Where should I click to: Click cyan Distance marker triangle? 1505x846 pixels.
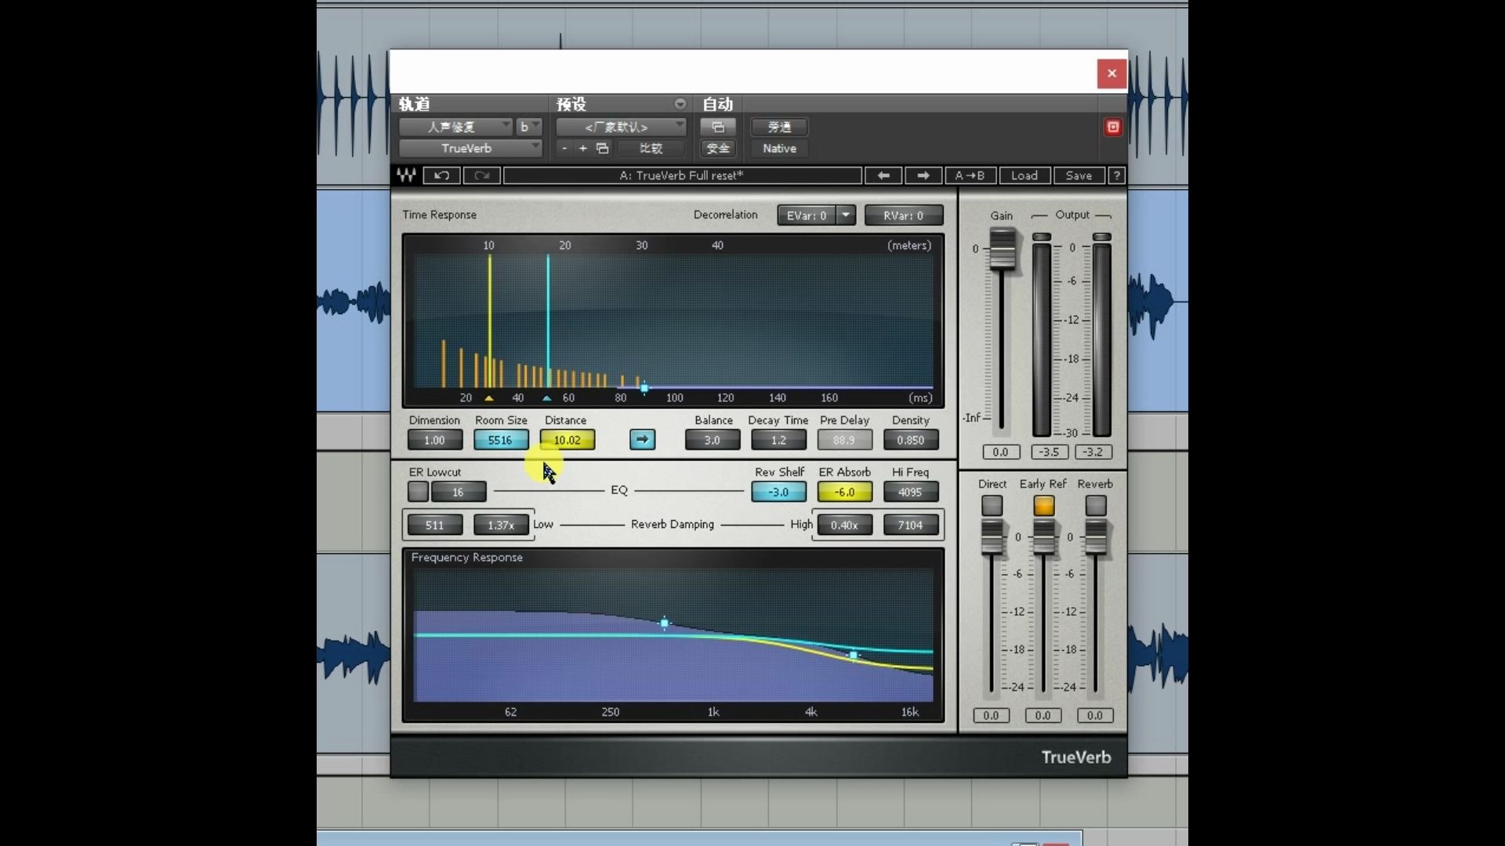(547, 398)
